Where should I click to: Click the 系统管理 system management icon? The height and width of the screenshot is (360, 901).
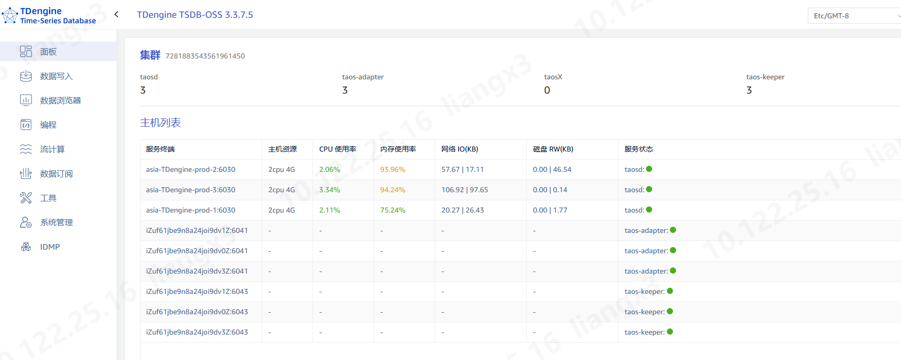click(26, 222)
